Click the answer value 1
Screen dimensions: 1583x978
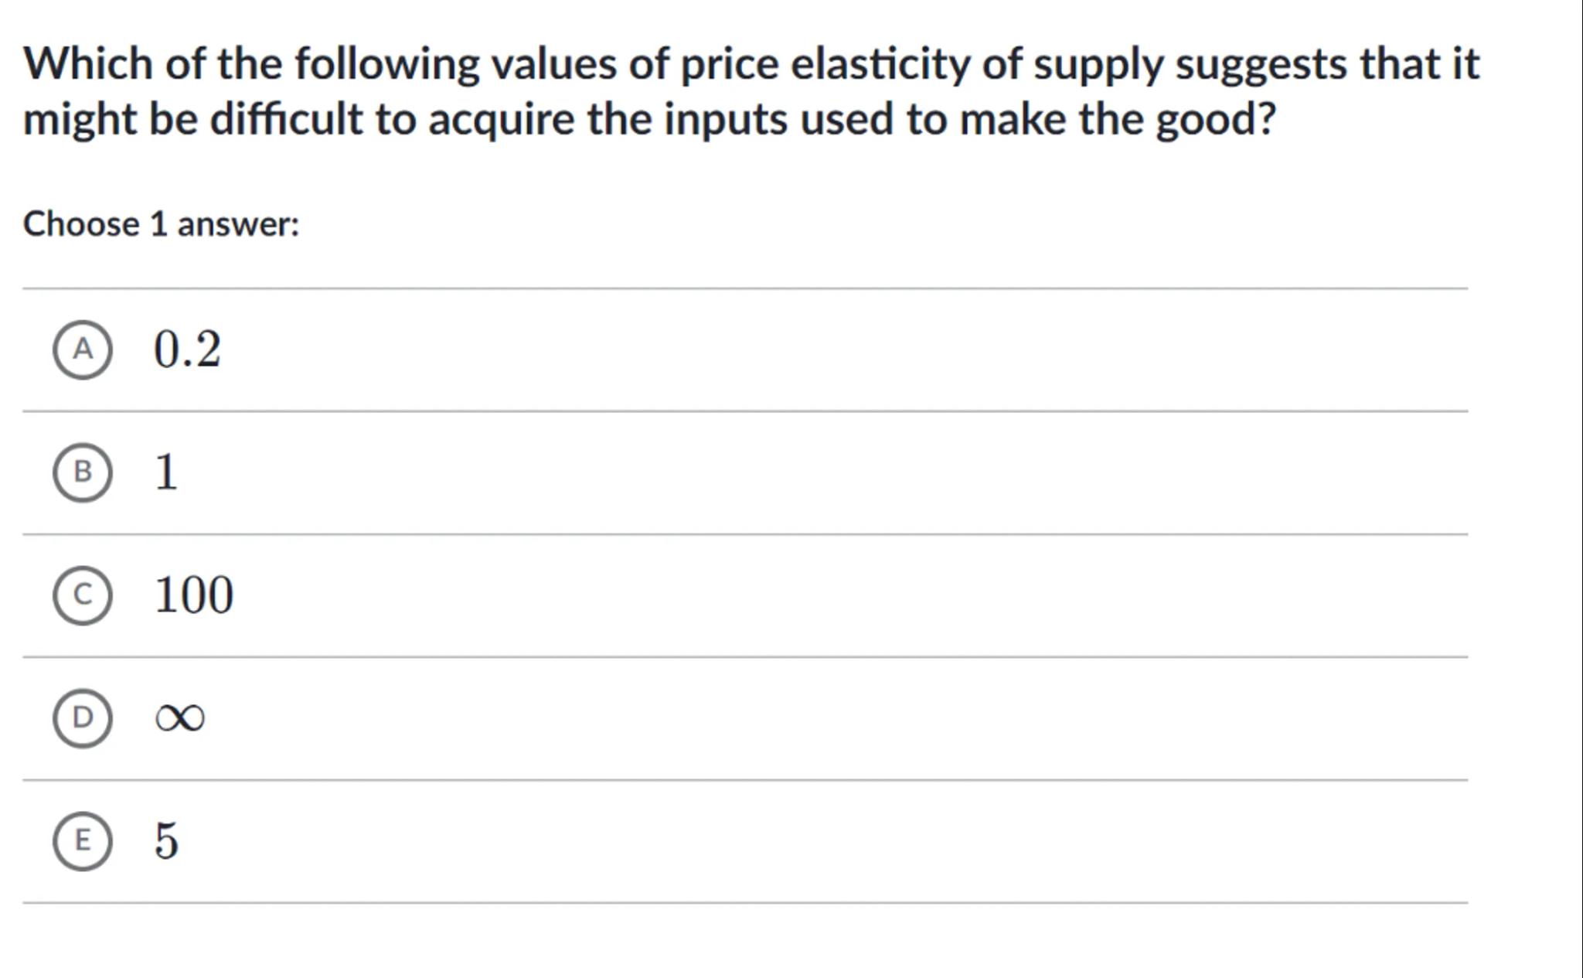point(166,472)
